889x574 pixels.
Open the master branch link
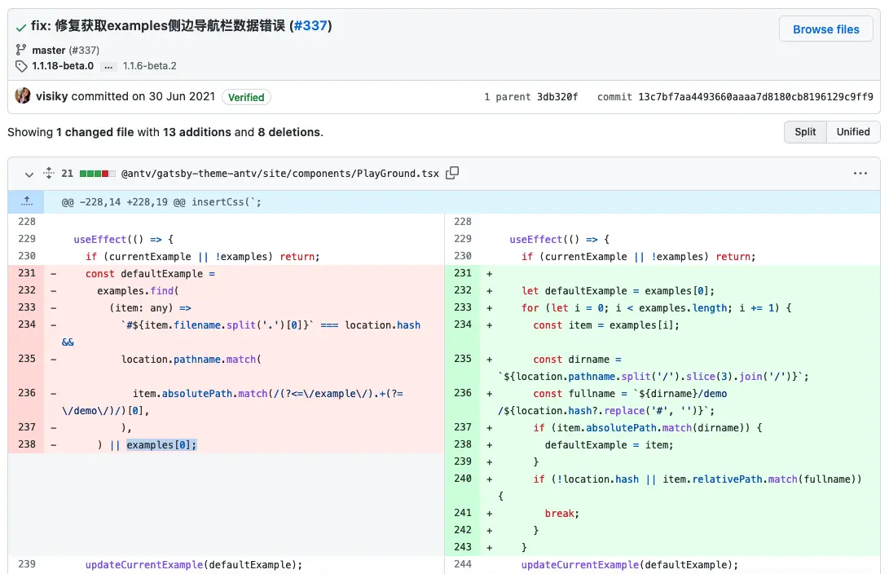(x=49, y=50)
